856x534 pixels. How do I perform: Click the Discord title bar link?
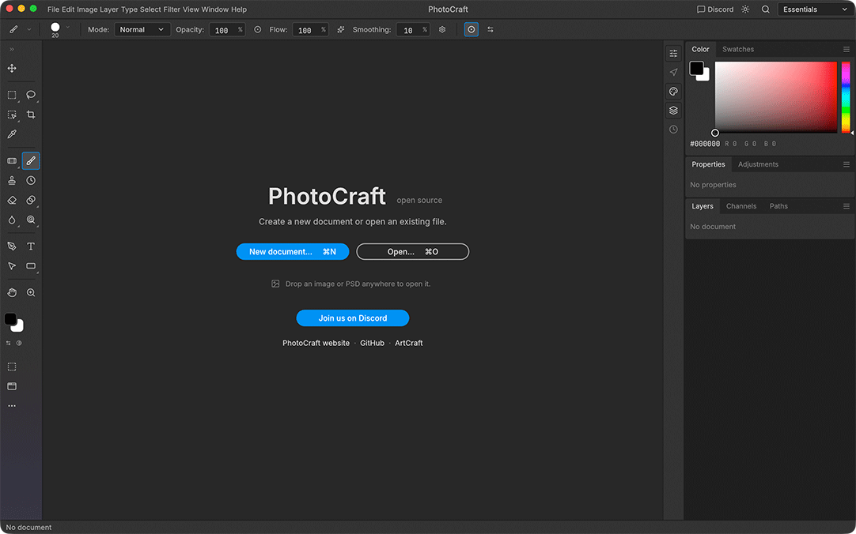click(715, 9)
